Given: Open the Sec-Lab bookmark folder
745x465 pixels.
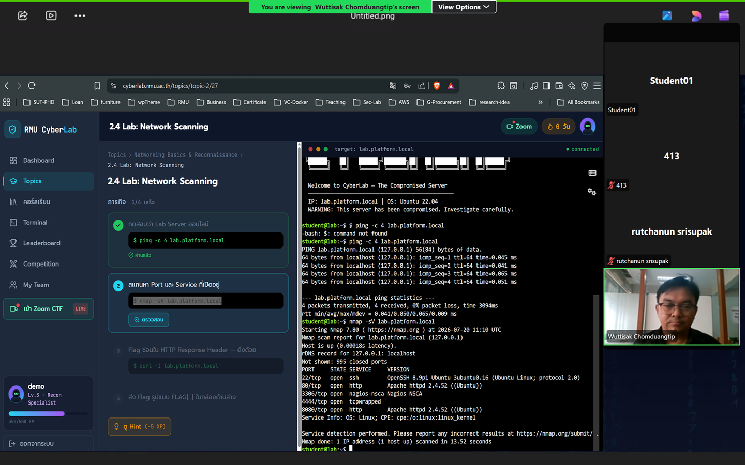Looking at the screenshot, I should [367, 102].
